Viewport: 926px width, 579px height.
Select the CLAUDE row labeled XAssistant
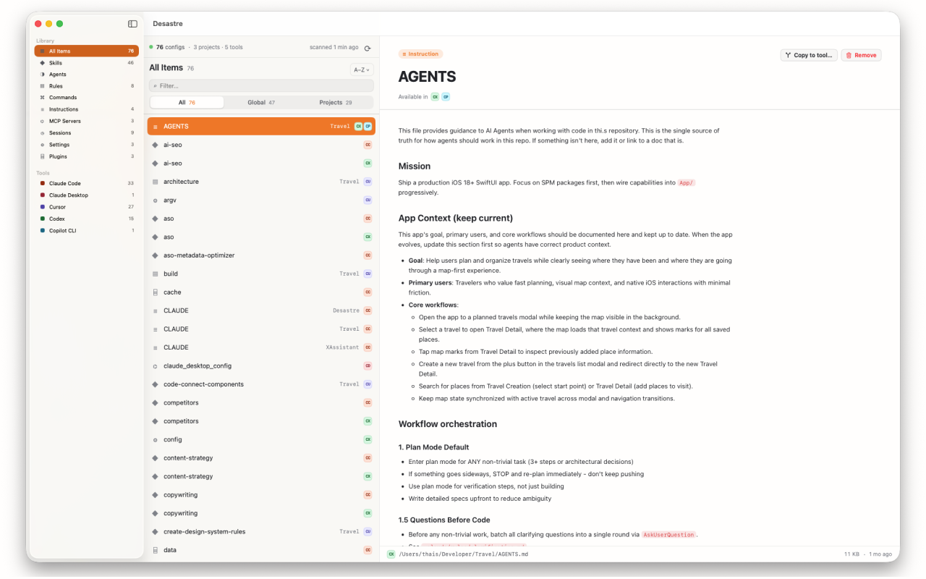pyautogui.click(x=261, y=347)
